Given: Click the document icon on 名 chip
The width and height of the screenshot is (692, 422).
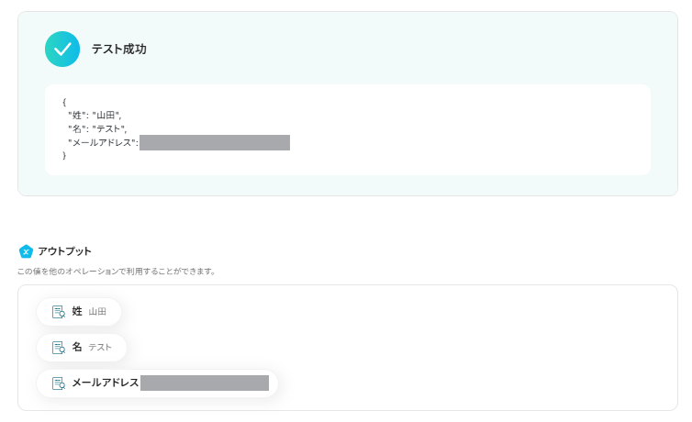Looking at the screenshot, I should coord(59,348).
